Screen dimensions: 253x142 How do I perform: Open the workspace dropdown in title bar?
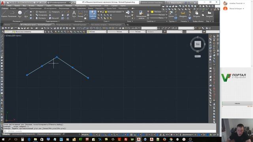point(59,3)
